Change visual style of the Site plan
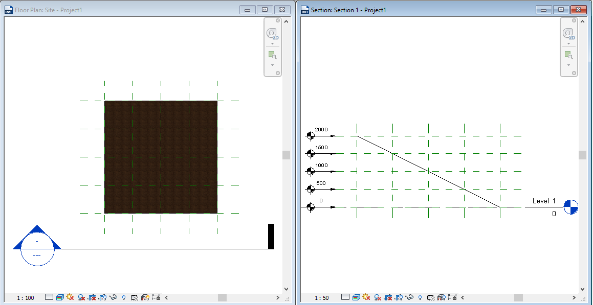593x305 pixels. pos(59,297)
